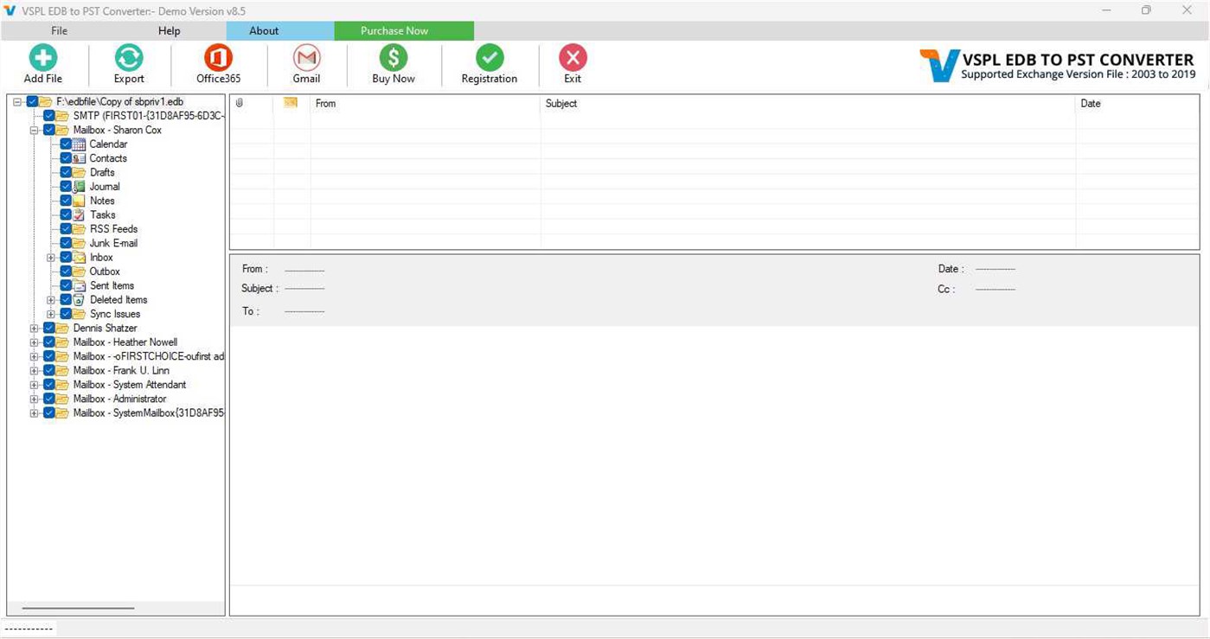1210x639 pixels.
Task: Open the Help menu
Action: [x=169, y=30]
